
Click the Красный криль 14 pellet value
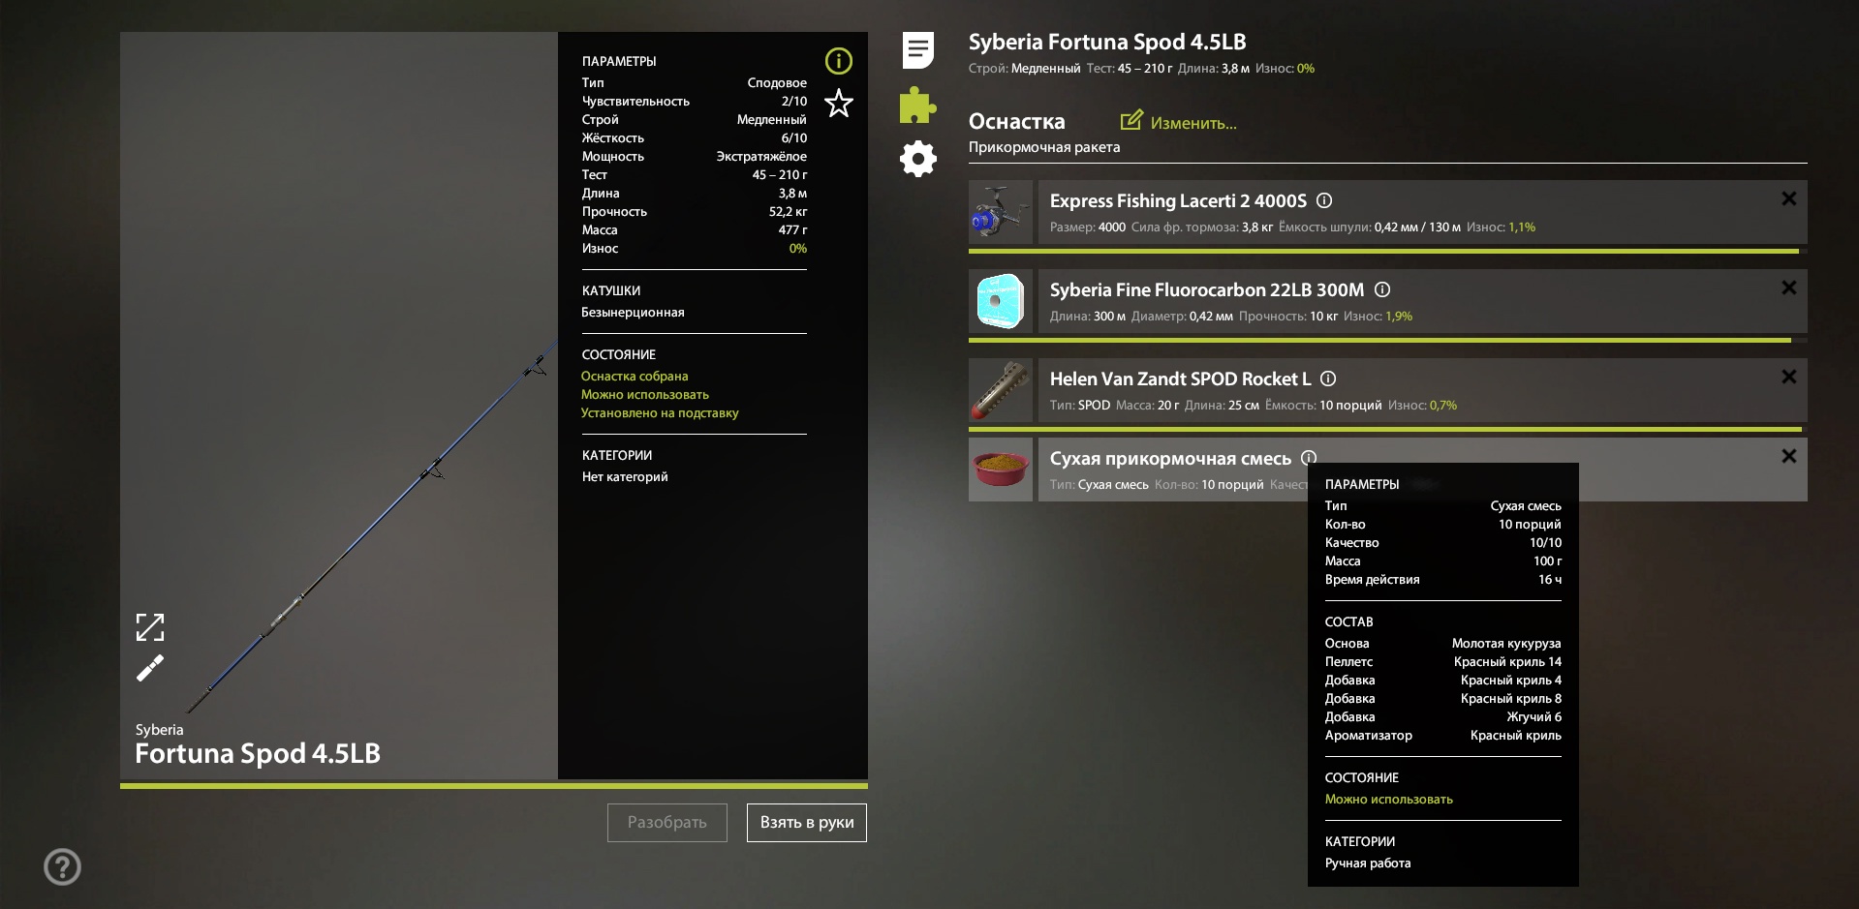click(1507, 662)
